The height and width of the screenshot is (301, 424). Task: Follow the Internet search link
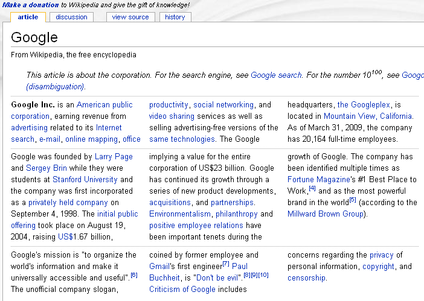click(109, 128)
